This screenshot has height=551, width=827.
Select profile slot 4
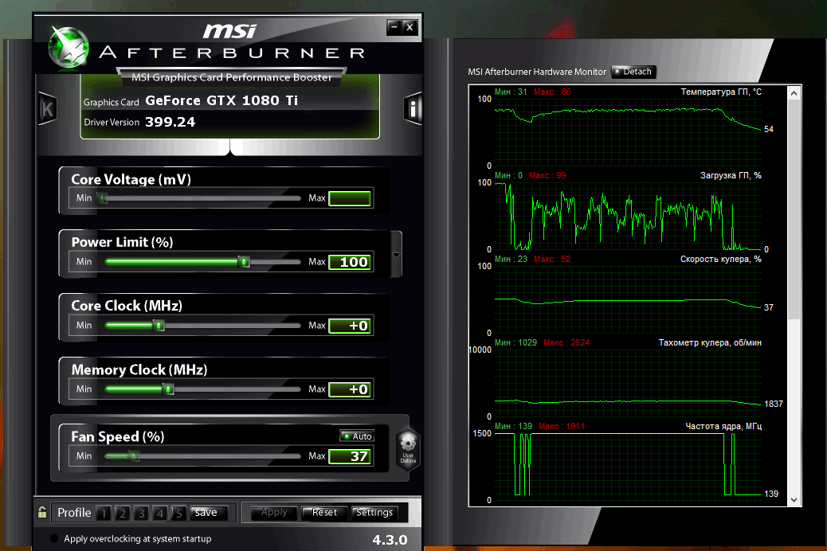point(160,513)
